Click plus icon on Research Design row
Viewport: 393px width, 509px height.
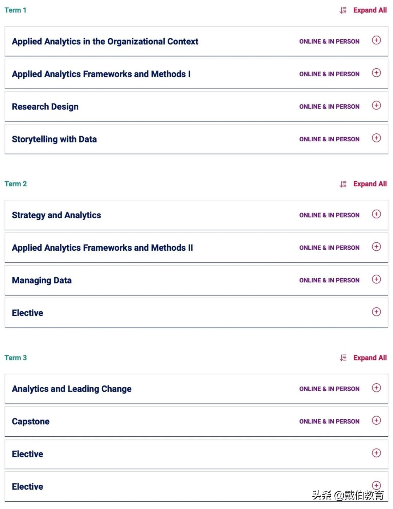pos(376,105)
